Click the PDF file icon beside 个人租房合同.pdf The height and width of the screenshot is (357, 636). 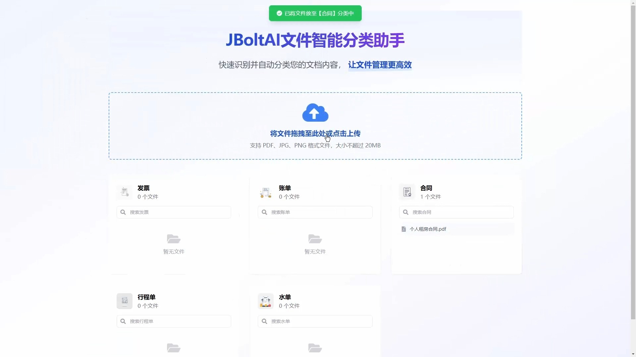tap(403, 229)
